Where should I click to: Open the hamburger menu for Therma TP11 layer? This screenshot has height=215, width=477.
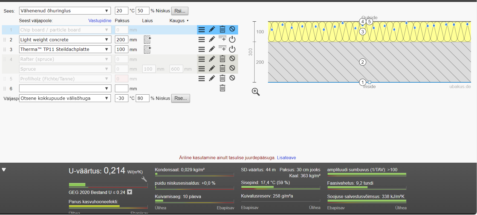point(202,49)
